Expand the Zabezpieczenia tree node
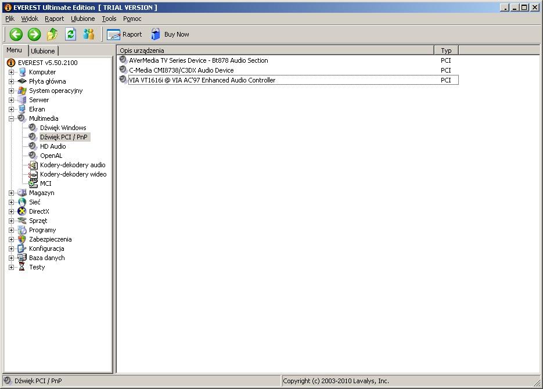Image resolution: width=543 pixels, height=389 pixels. pyautogui.click(x=11, y=239)
